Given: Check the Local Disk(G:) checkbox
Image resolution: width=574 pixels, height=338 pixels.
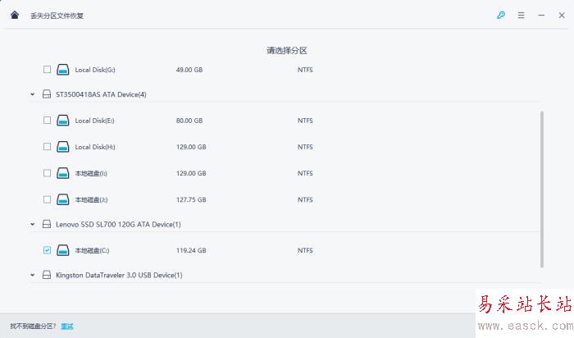Looking at the screenshot, I should click(47, 70).
